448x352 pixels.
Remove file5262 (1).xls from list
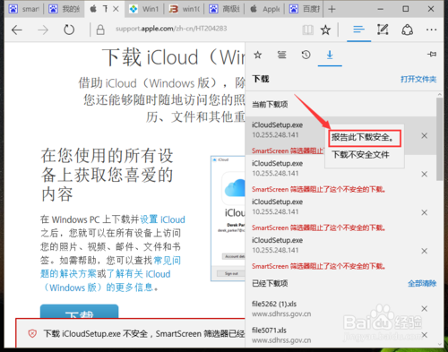(x=425, y=309)
